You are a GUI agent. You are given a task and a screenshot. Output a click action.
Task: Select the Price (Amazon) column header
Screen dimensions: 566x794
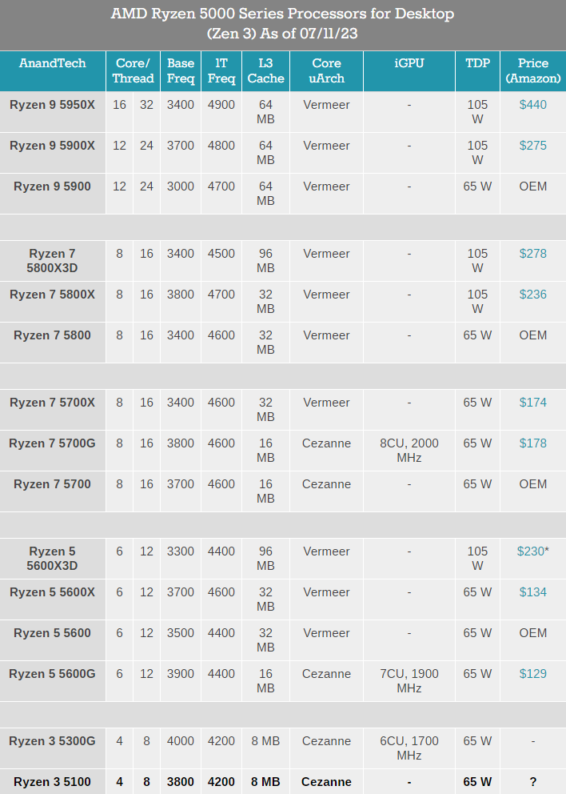(532, 70)
